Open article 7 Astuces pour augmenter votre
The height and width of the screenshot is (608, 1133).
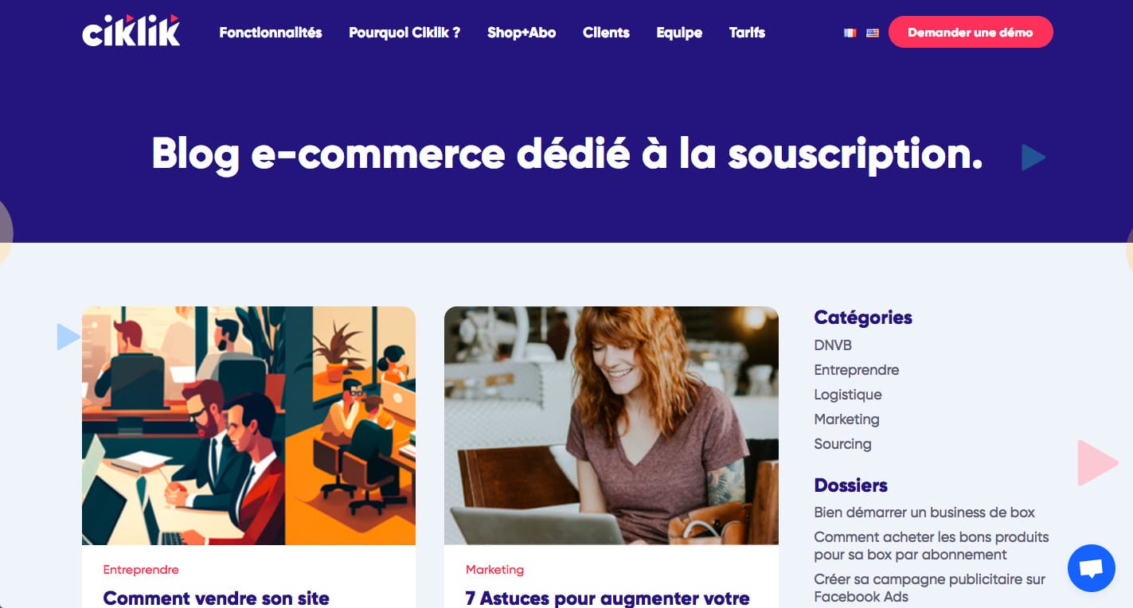608,598
